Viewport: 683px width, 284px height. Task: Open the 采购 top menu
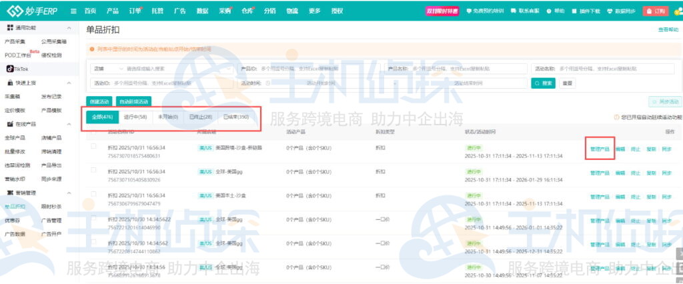225,11
